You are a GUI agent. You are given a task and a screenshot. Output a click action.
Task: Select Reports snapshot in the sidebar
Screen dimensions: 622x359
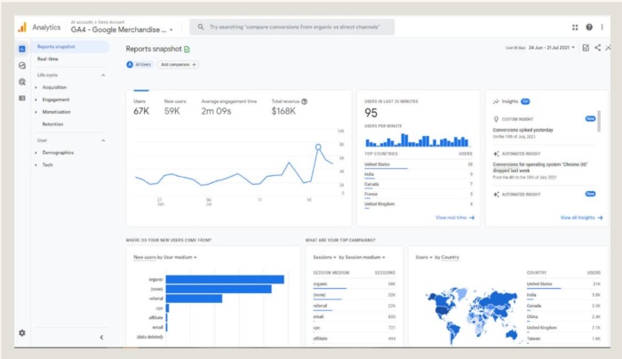(x=70, y=47)
